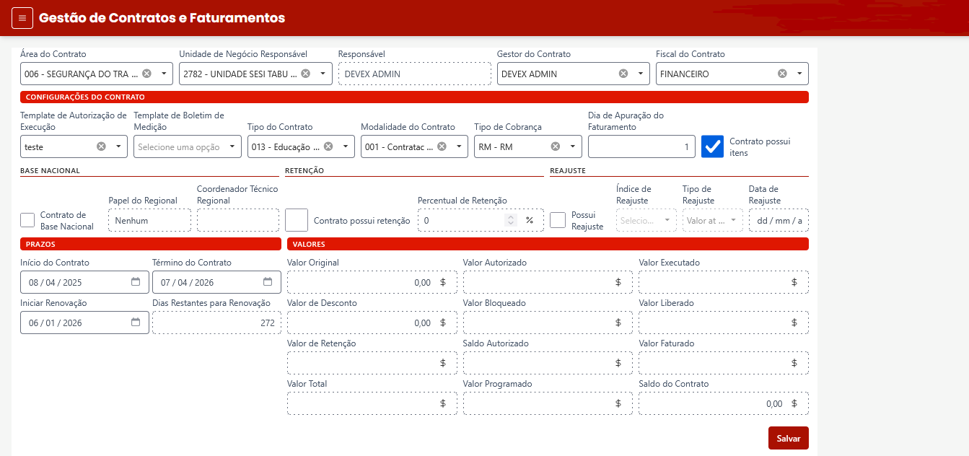Open calendar for Iniciar Renovação date
The height and width of the screenshot is (456, 969).
coord(136,323)
